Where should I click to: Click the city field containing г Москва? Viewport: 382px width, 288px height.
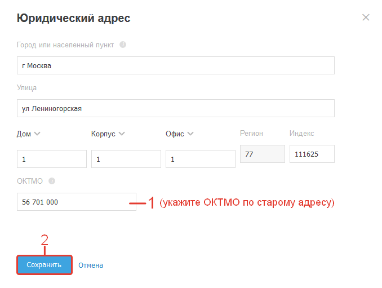[x=176, y=65]
